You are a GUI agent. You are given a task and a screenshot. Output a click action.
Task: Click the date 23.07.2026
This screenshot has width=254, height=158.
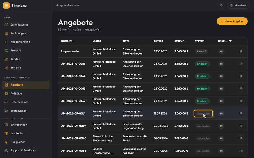(161, 151)
